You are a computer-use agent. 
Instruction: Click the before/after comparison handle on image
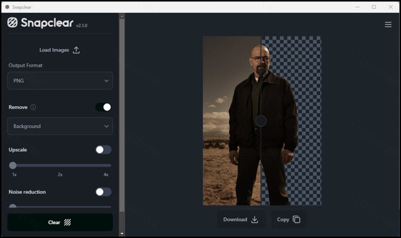pyautogui.click(x=261, y=121)
